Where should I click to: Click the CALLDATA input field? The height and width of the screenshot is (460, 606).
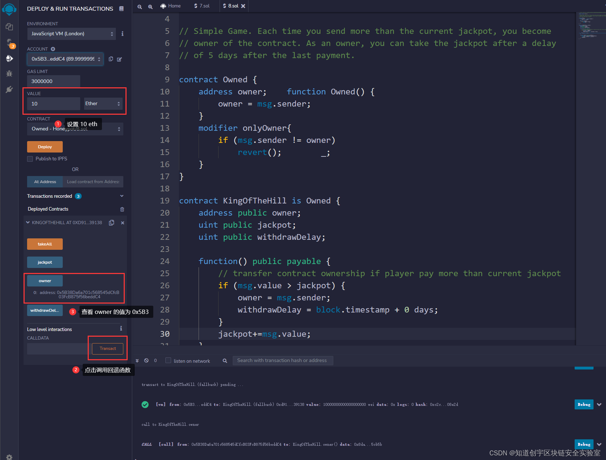point(57,349)
